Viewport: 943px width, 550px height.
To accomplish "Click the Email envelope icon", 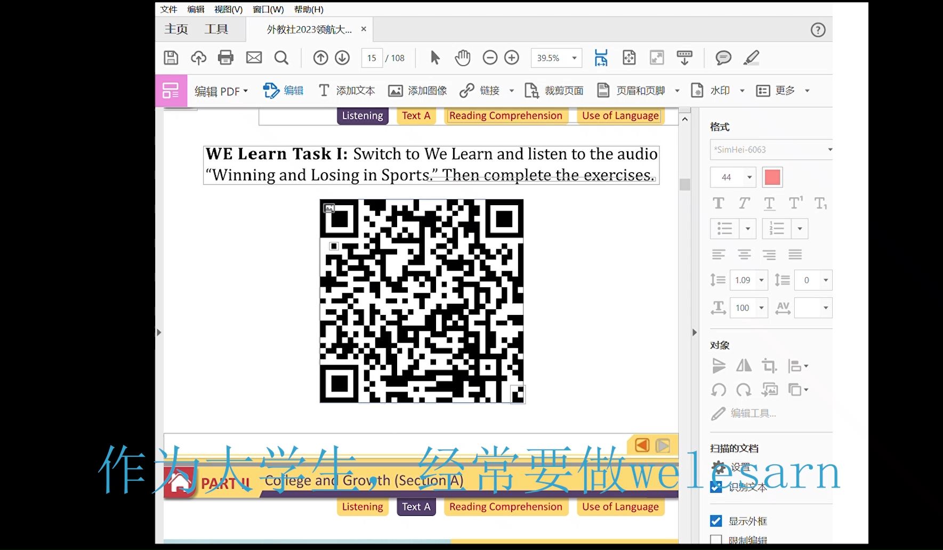I will (x=254, y=58).
